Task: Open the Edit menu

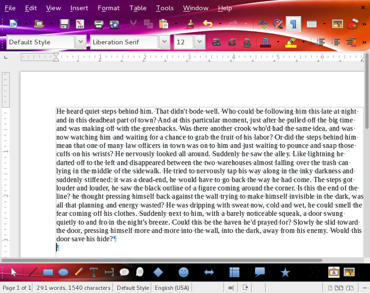Action: (31, 8)
